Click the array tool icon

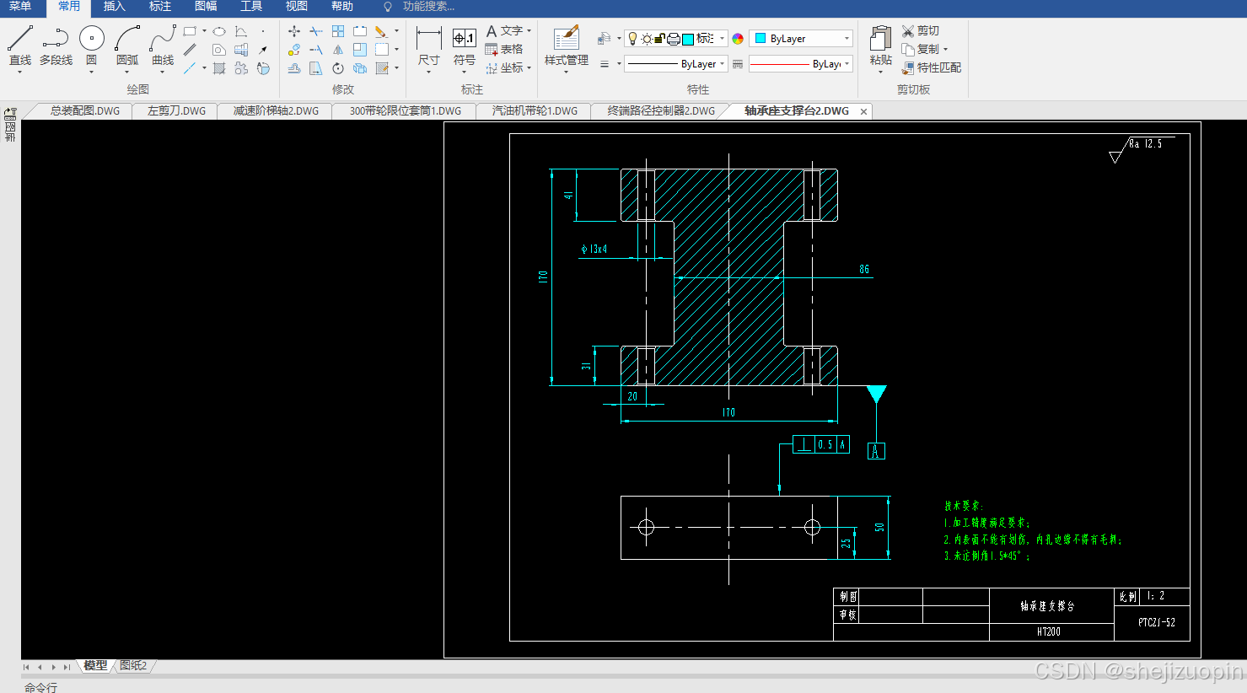(x=338, y=31)
